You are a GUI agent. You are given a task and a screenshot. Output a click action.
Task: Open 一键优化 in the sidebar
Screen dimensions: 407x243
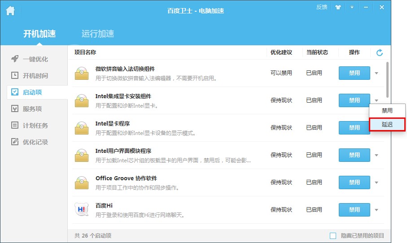tap(35, 59)
